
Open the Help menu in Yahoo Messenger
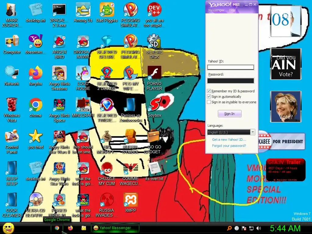[x=232, y=10]
